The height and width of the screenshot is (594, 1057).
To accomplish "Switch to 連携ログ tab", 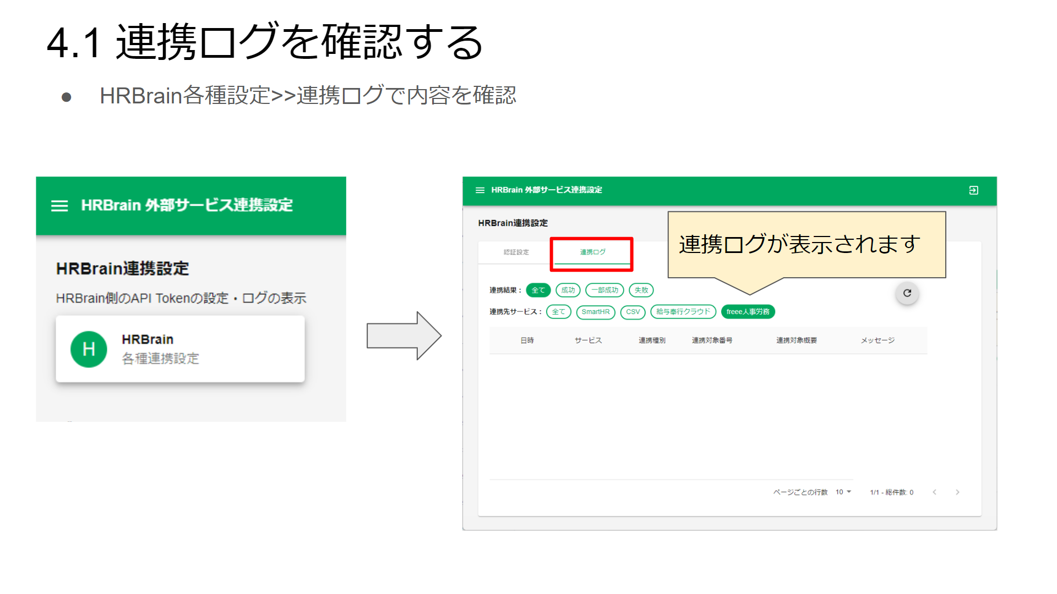I will pos(592,252).
